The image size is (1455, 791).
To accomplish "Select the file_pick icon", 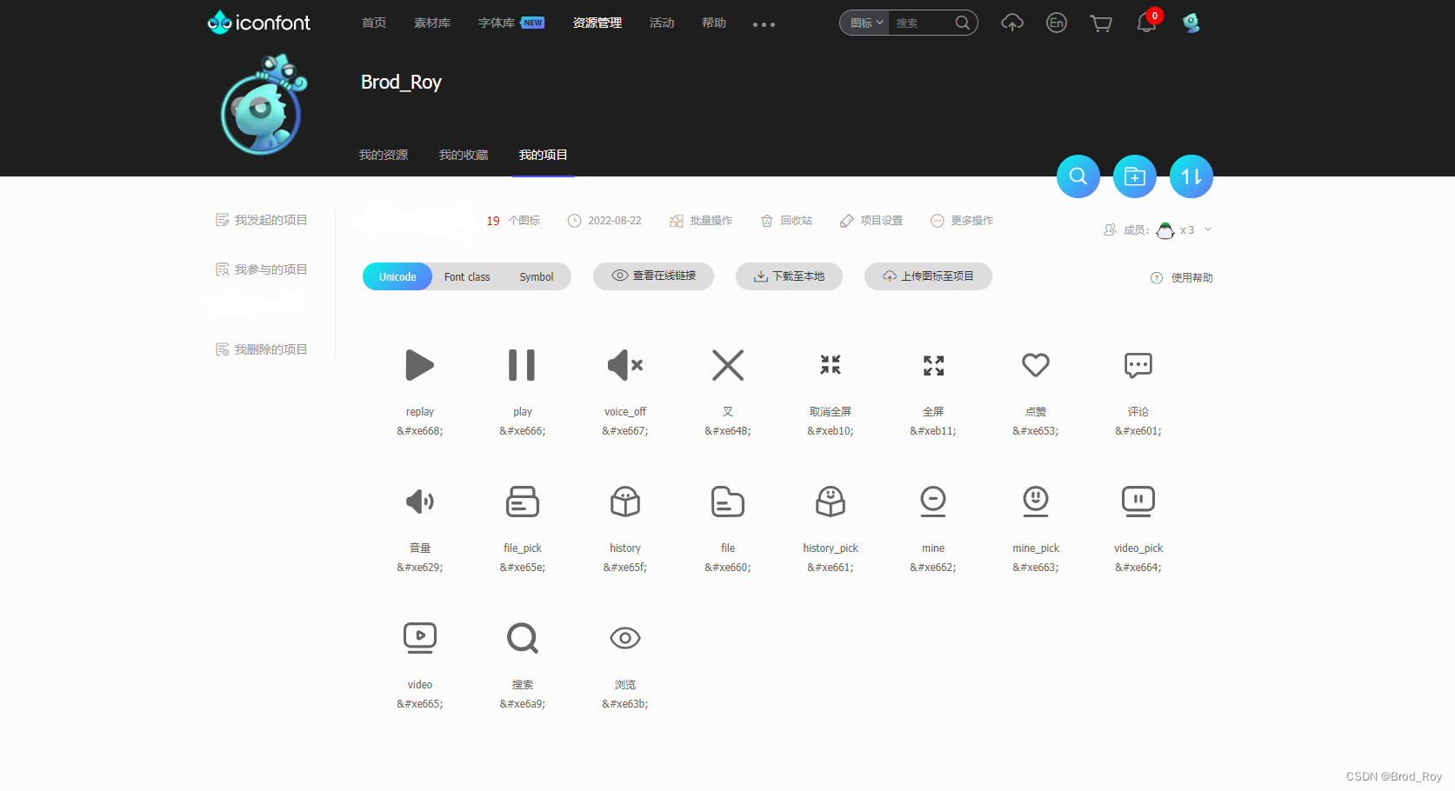I will pos(523,502).
